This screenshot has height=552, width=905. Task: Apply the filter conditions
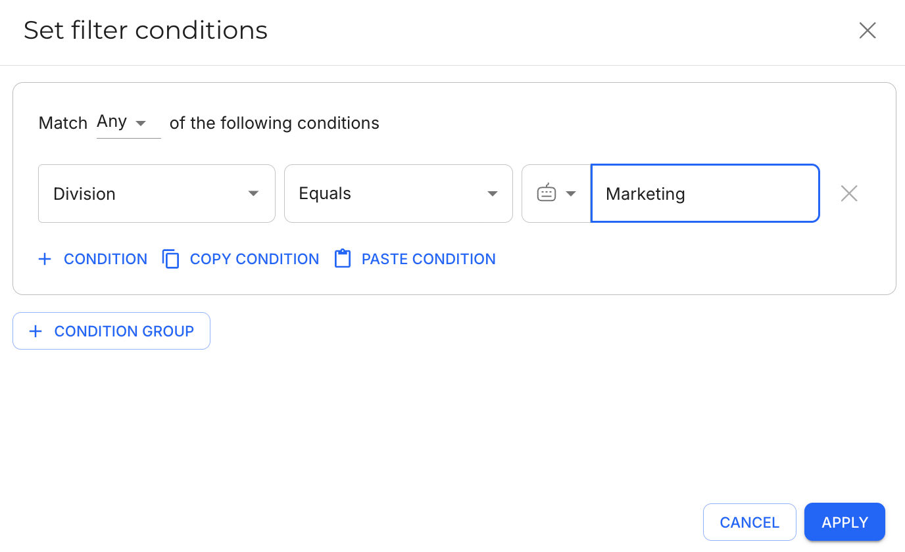coord(844,522)
